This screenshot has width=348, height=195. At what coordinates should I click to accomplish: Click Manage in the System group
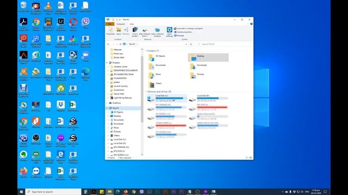179,36
